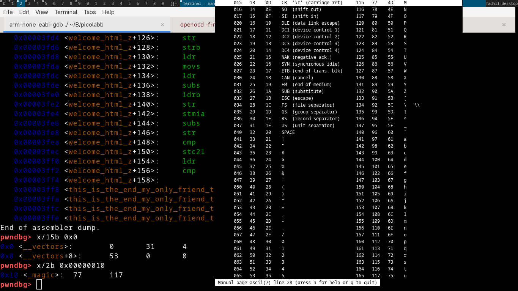Open the Terminal menu
This screenshot has width=518, height=291.
pyautogui.click(x=66, y=12)
